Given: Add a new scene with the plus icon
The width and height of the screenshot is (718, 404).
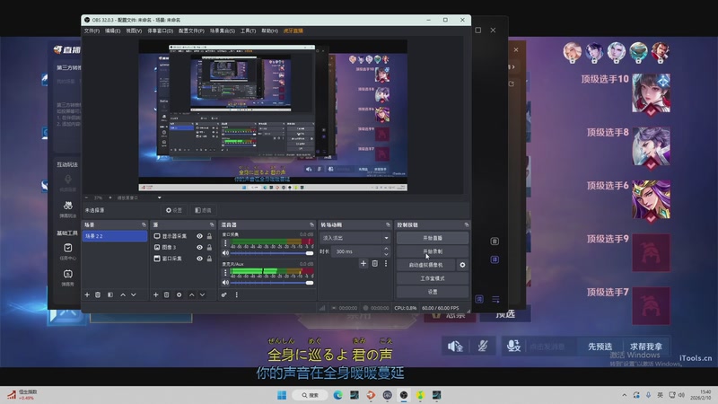Looking at the screenshot, I should pos(87,295).
